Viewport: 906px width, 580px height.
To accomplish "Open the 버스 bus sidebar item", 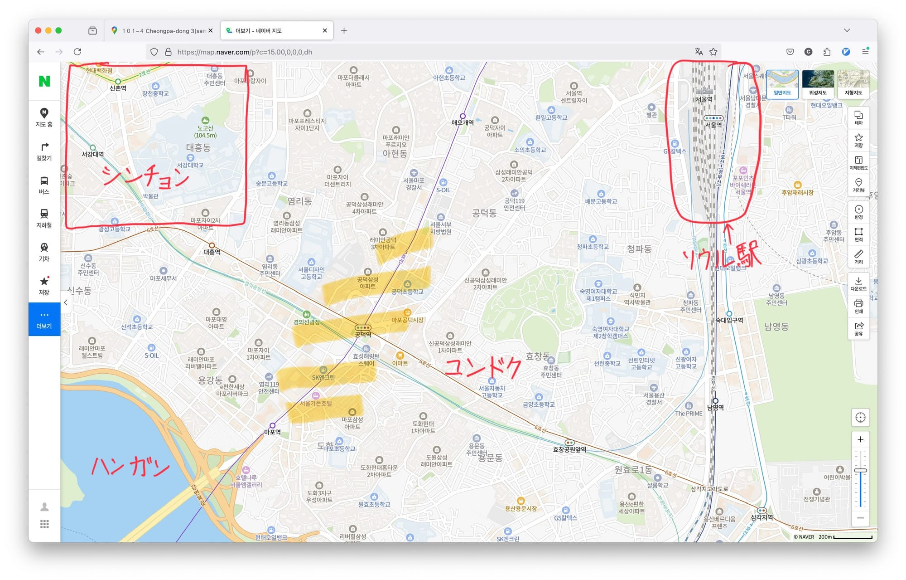I will point(44,185).
